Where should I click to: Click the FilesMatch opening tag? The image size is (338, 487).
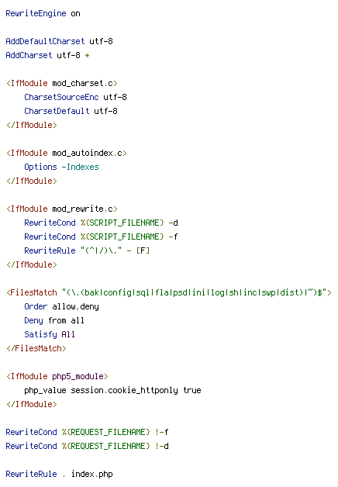(x=169, y=292)
